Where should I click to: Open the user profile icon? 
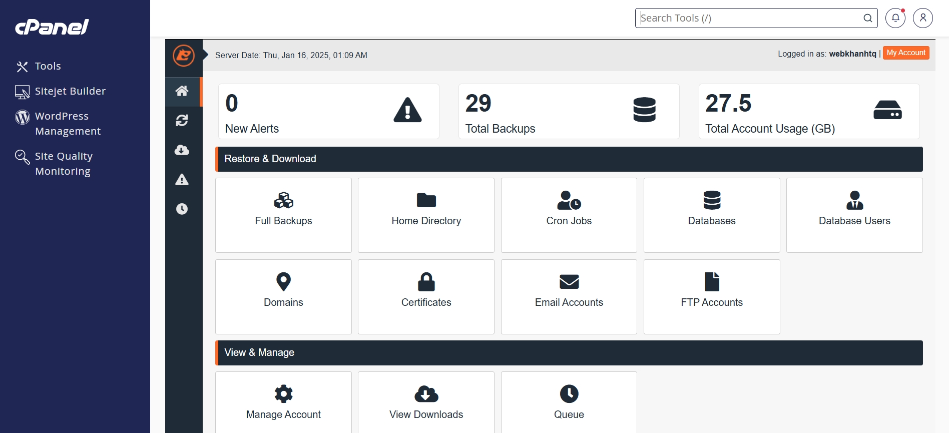[x=922, y=18]
